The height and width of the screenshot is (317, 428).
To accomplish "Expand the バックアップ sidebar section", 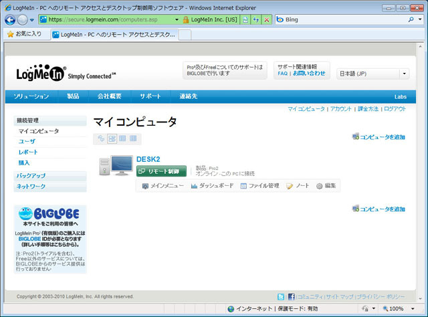I will pyautogui.click(x=50, y=176).
